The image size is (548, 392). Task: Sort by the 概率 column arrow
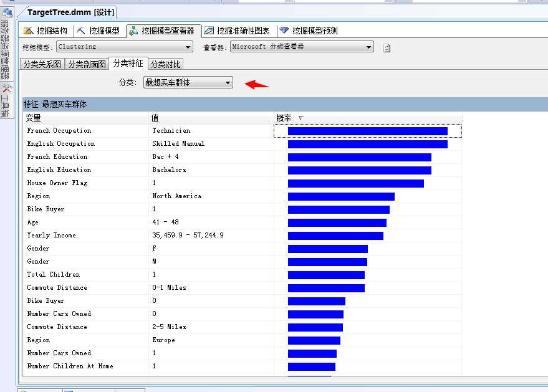301,118
